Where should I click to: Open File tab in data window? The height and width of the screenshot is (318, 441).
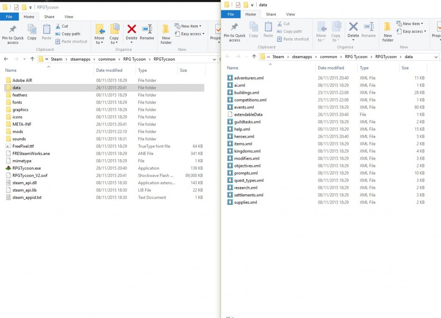[x=231, y=14]
